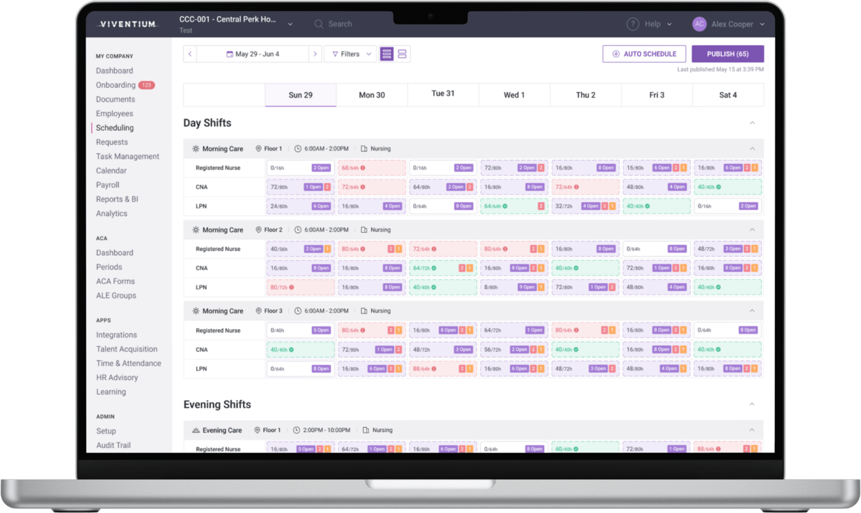The width and height of the screenshot is (861, 513).
Task: Click the sun icon next to Morning Care Floor 1
Action: 196,148
